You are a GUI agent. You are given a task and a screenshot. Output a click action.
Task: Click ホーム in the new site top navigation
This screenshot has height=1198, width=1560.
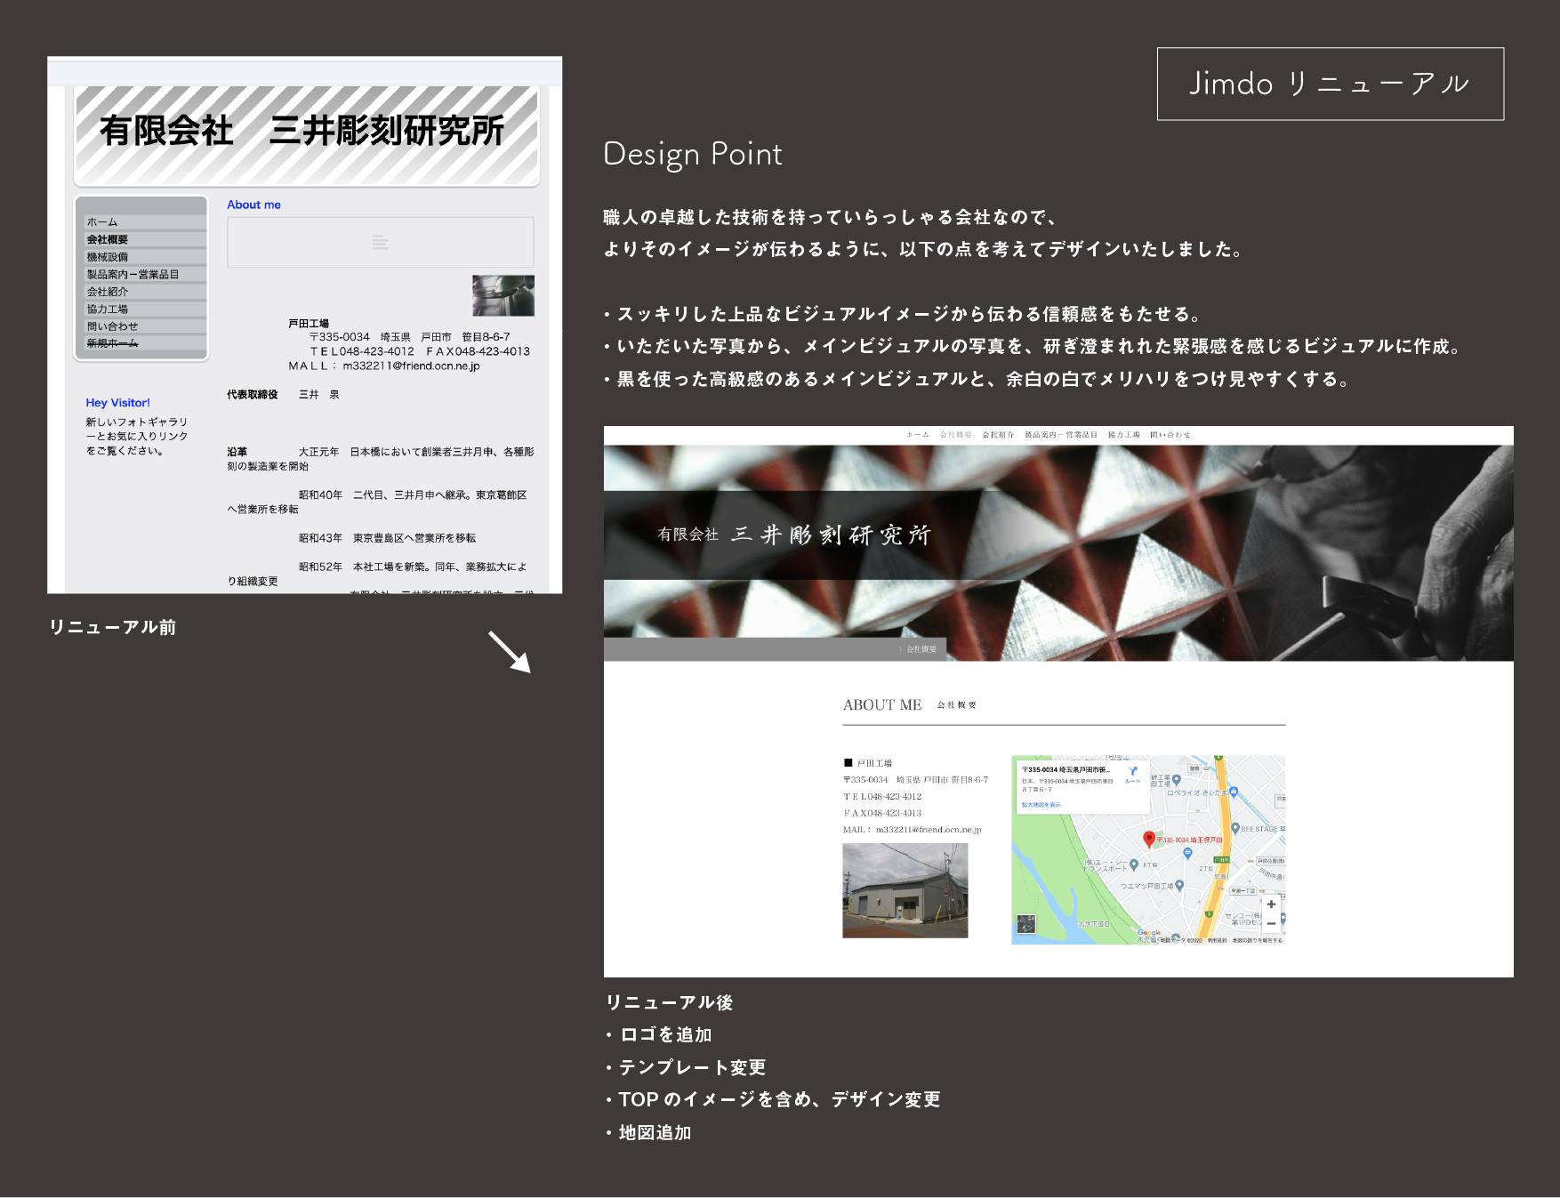point(918,435)
